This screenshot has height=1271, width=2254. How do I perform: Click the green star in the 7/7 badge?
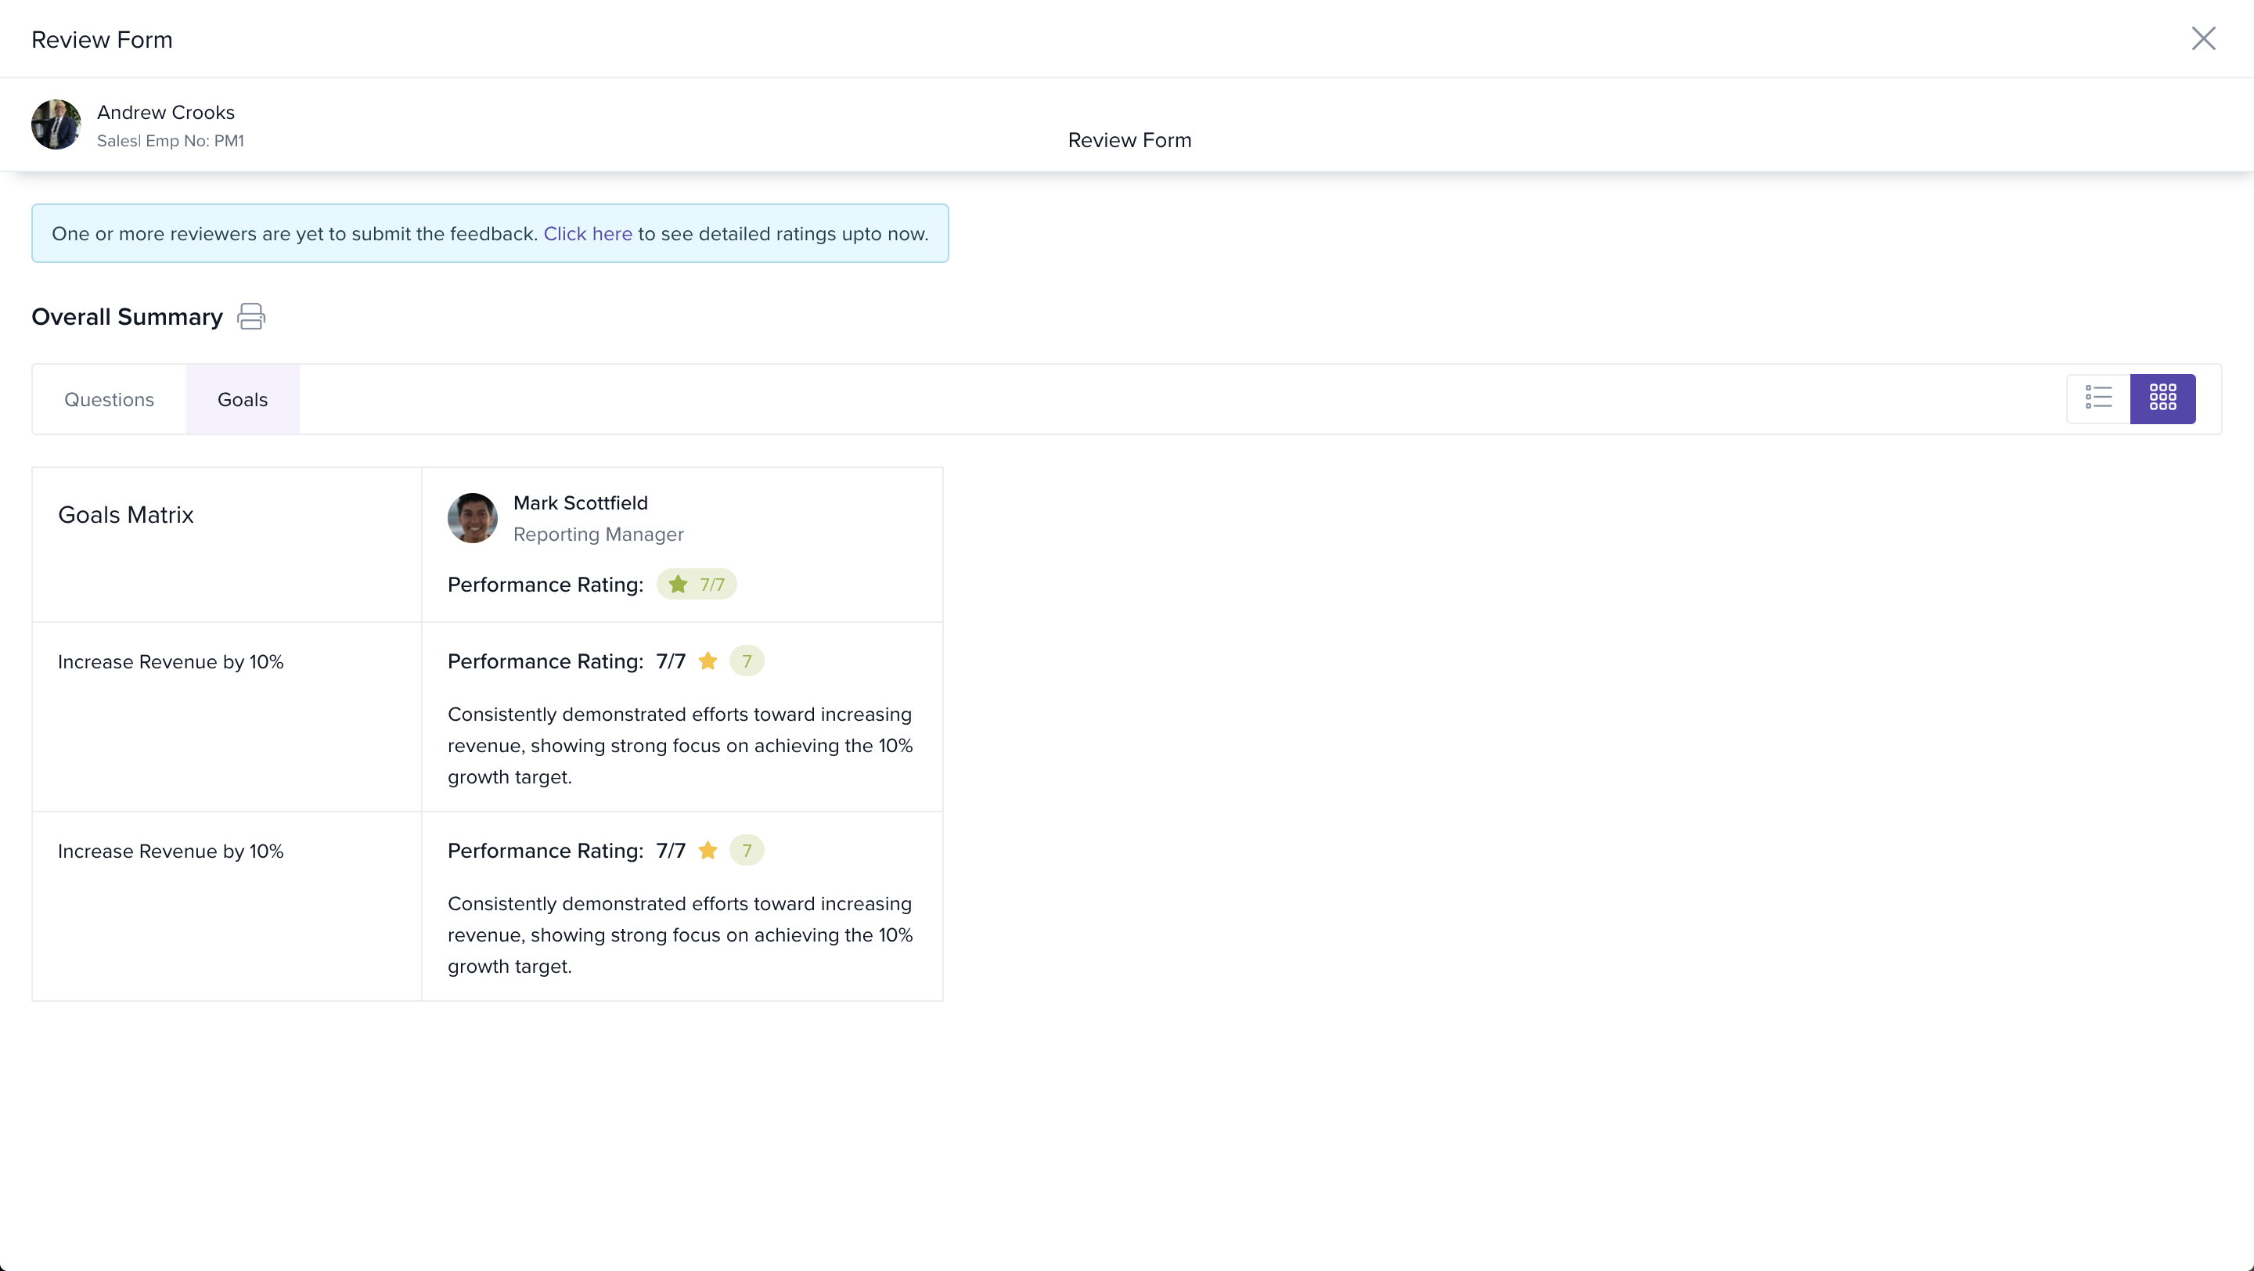coord(678,585)
